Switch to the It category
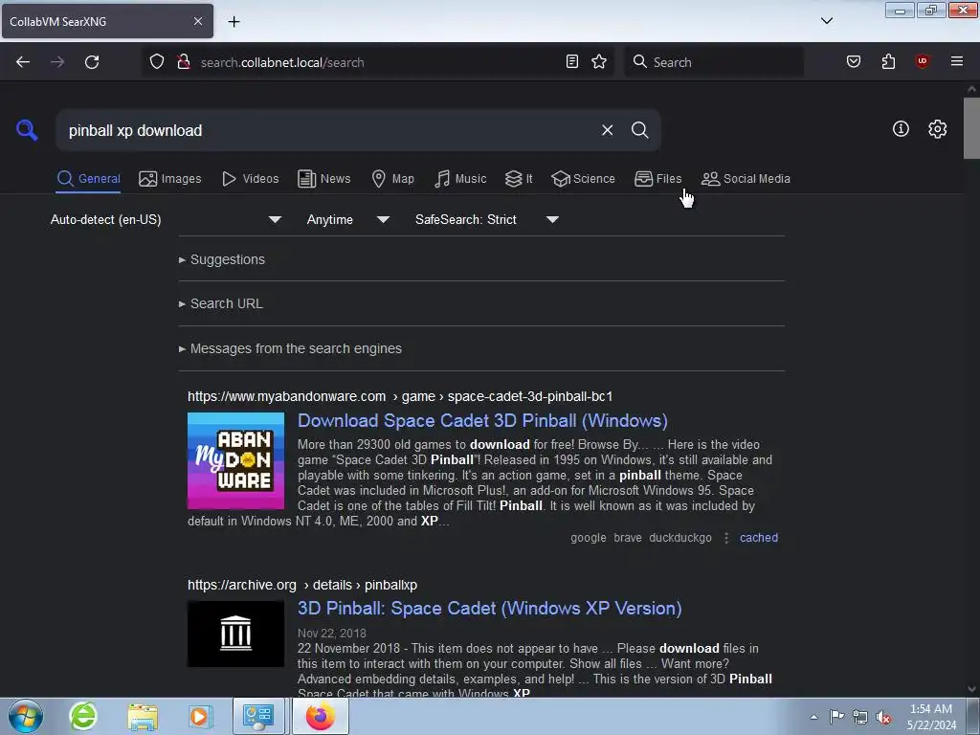Image resolution: width=980 pixels, height=735 pixels. pyautogui.click(x=519, y=179)
